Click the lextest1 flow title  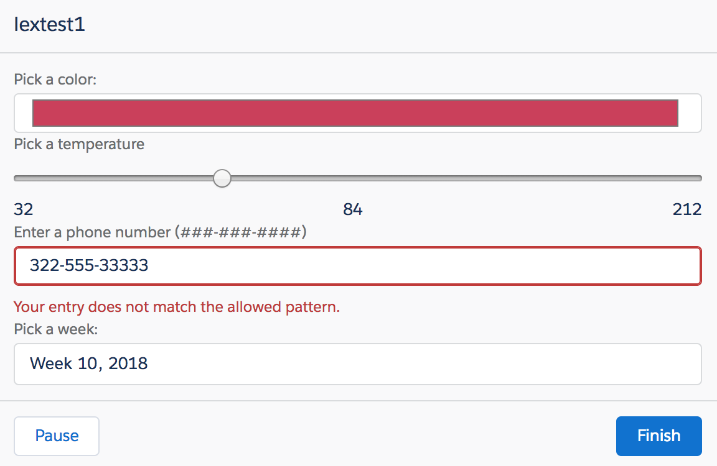pyautogui.click(x=49, y=25)
